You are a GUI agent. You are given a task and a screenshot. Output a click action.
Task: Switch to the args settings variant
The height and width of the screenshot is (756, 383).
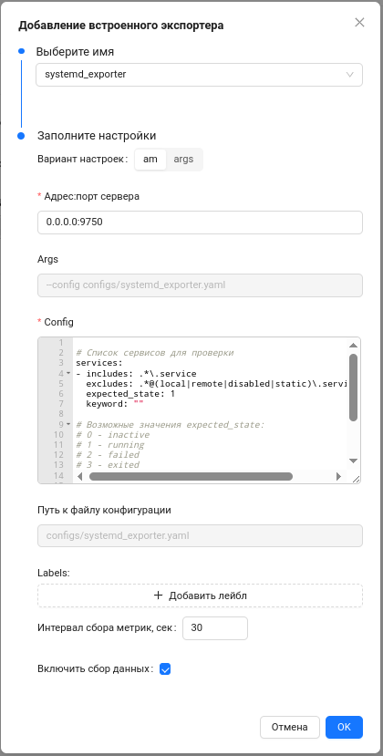click(x=183, y=159)
